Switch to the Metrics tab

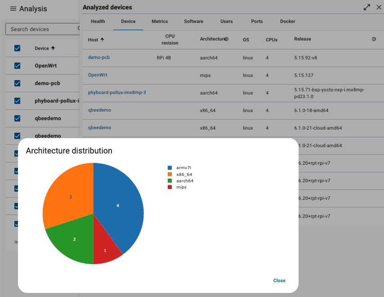(x=160, y=21)
